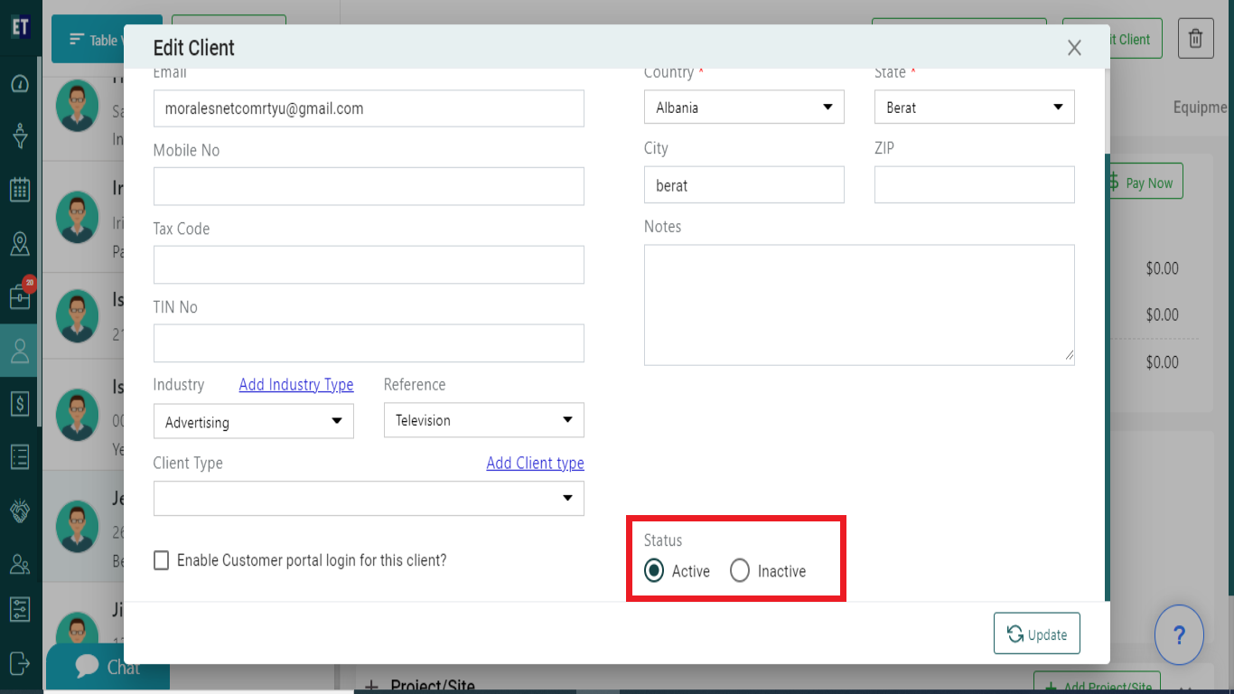Open the Client Type dropdown
The height and width of the screenshot is (694, 1234).
pyautogui.click(x=369, y=499)
